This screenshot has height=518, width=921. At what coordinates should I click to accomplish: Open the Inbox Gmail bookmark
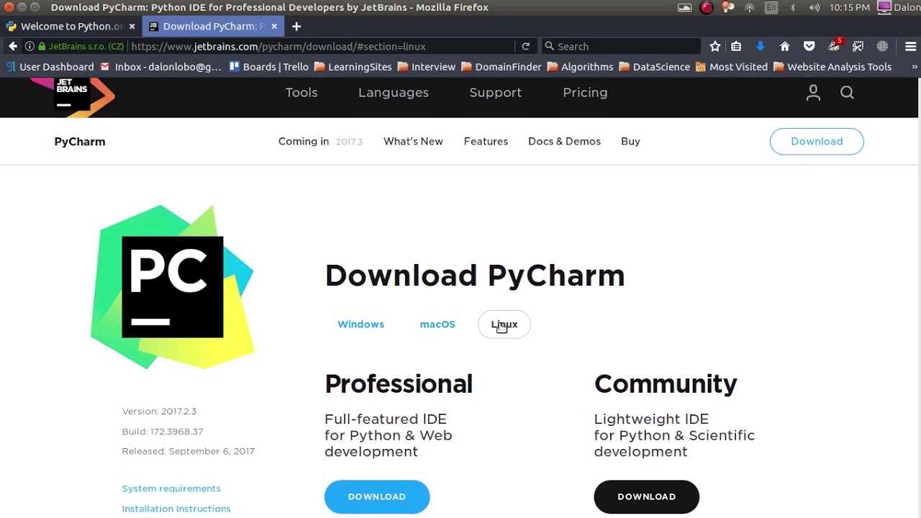pos(160,67)
